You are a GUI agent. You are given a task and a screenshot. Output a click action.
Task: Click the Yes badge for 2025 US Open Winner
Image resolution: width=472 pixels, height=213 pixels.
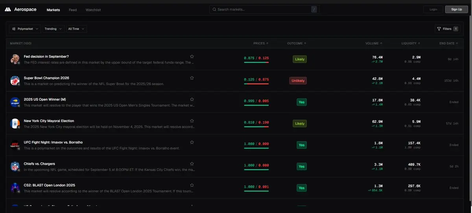click(x=302, y=102)
